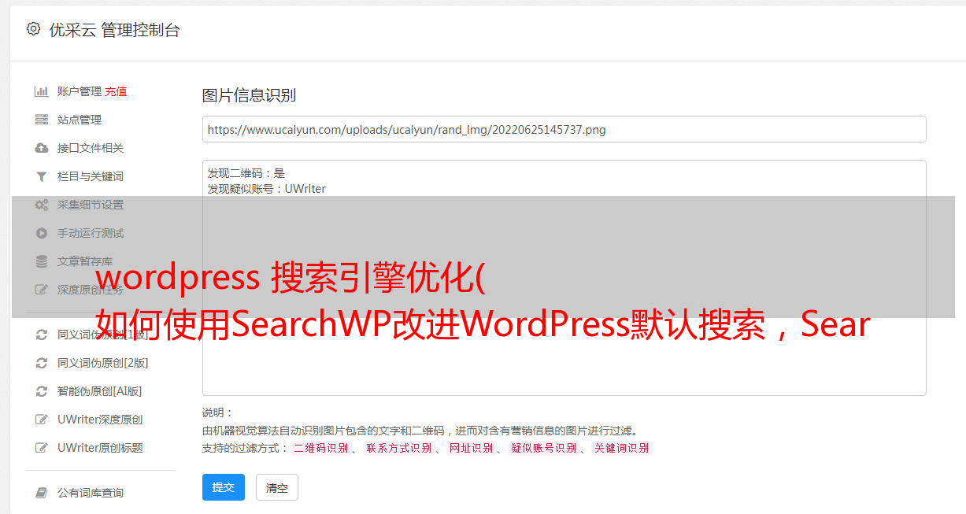The image size is (966, 514).
Task: Click the filter icon next to 栏目与关键词
Action: pyautogui.click(x=42, y=176)
